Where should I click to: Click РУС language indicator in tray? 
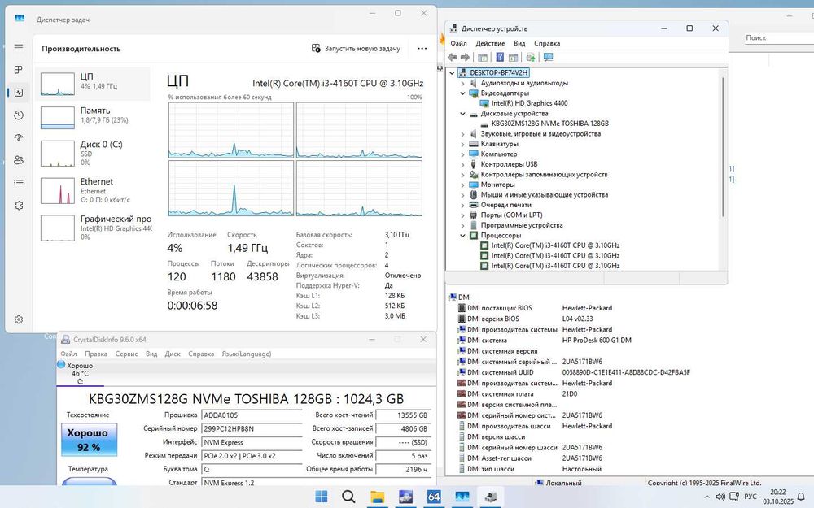click(751, 497)
